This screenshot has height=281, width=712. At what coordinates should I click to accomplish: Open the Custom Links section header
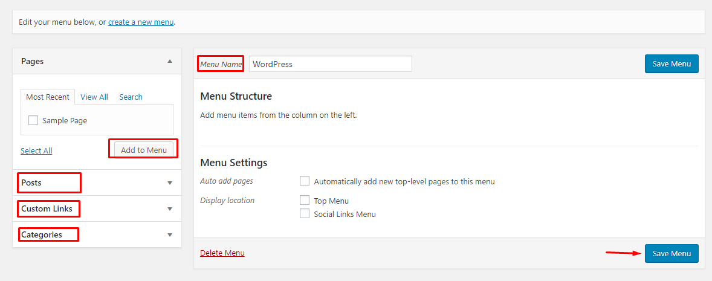coord(47,208)
